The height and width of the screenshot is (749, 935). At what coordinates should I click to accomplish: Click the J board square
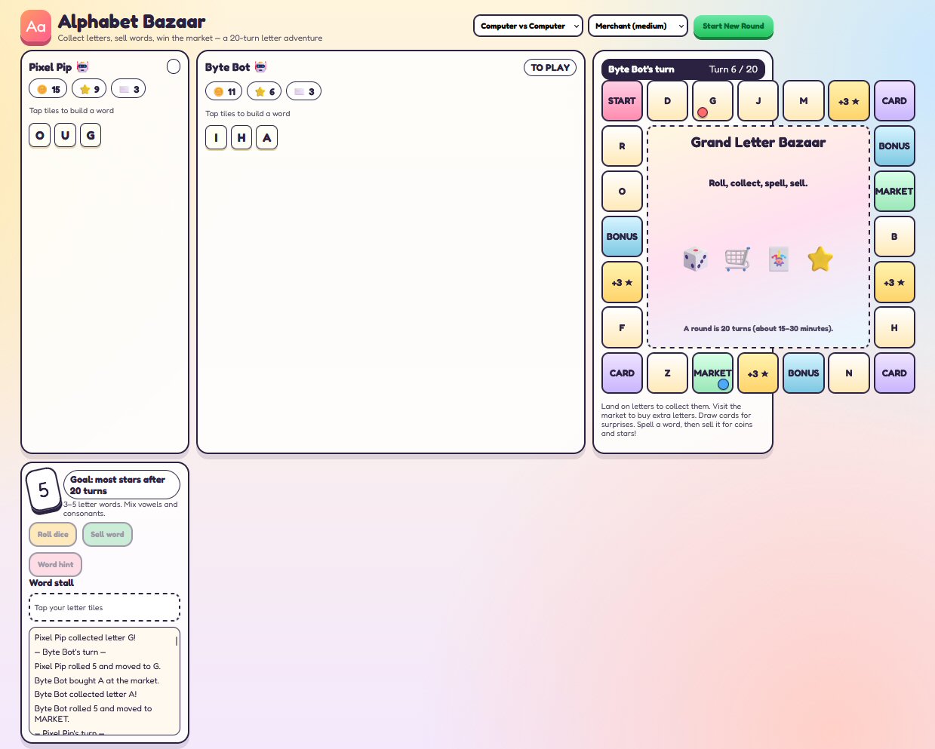[758, 101]
